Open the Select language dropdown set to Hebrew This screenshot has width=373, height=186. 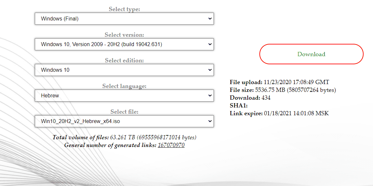(x=124, y=95)
